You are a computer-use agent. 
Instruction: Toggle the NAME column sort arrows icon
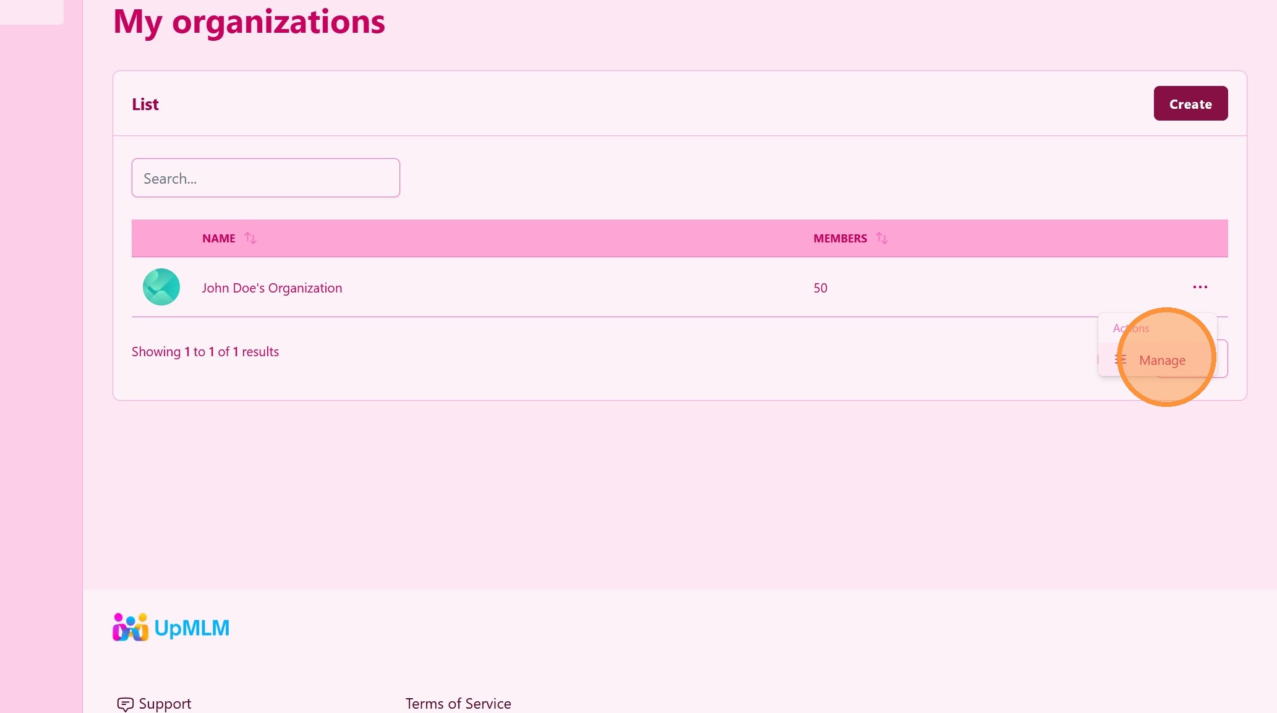(x=250, y=238)
